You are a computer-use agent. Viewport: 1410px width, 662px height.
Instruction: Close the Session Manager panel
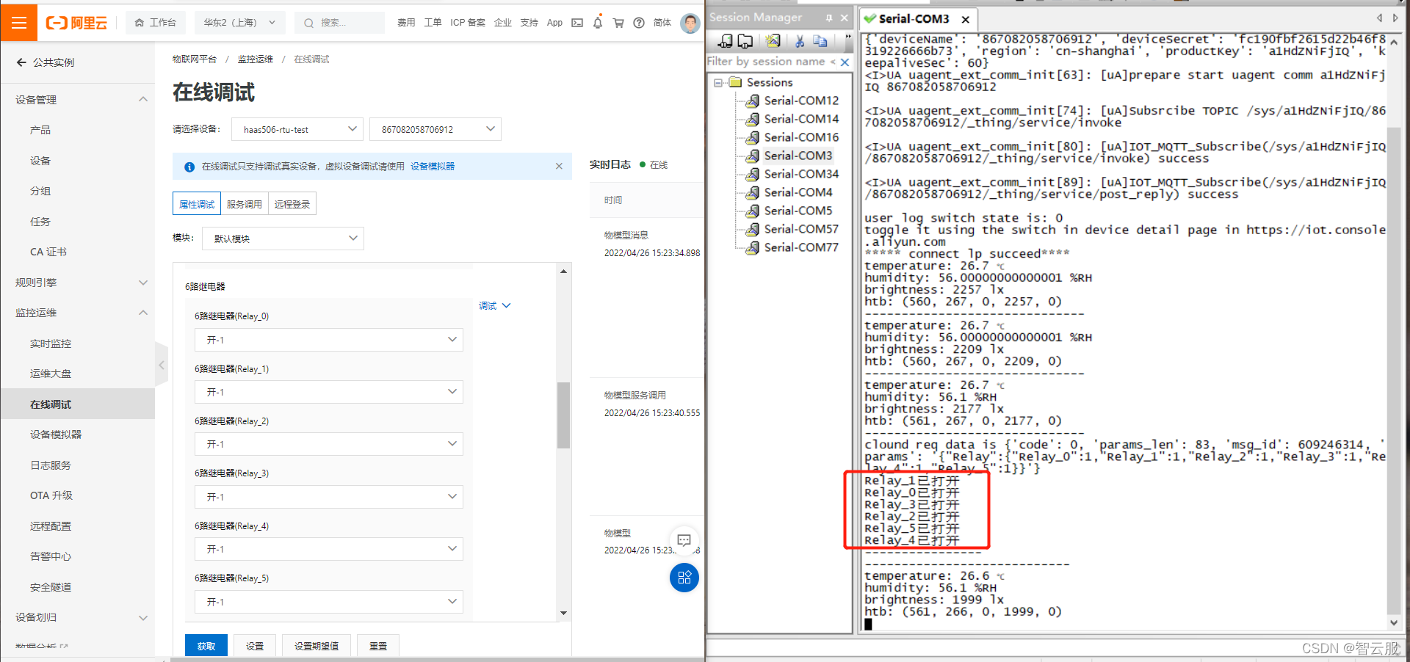pyautogui.click(x=845, y=18)
